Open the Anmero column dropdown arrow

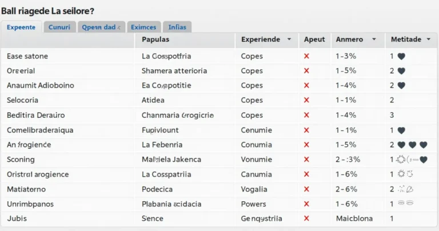coord(374,39)
